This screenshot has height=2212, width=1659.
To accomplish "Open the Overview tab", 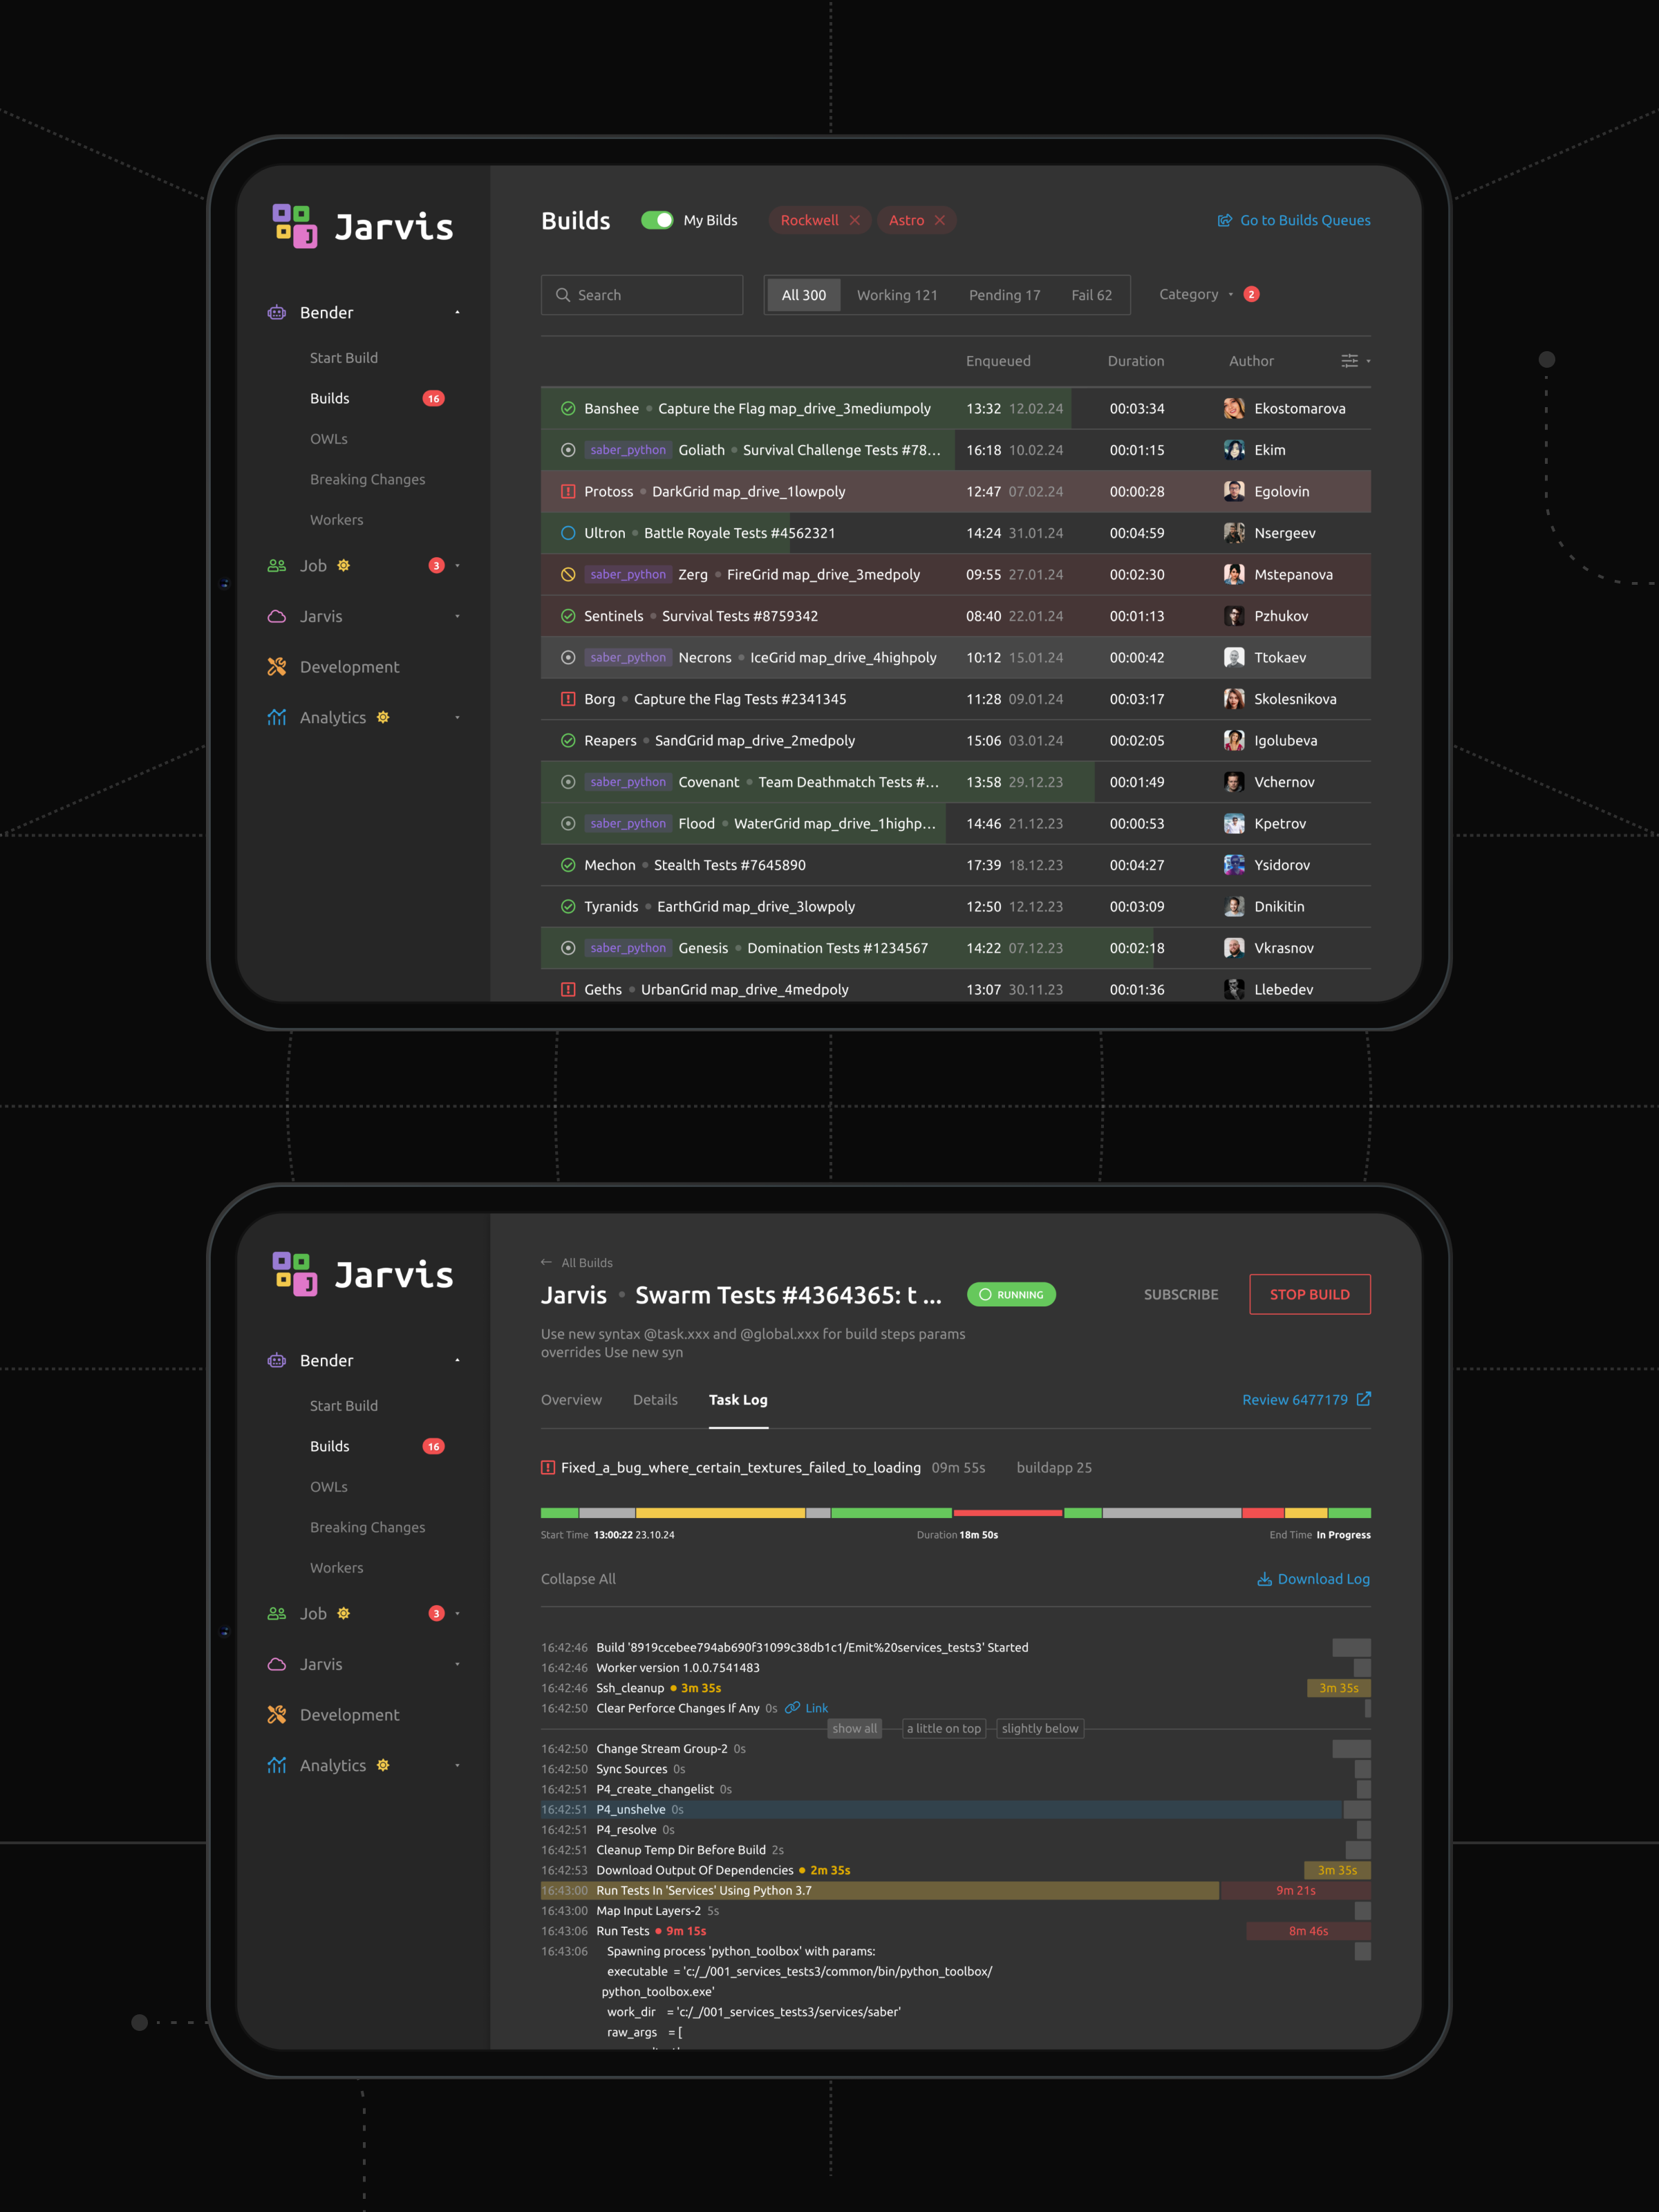I will 571,1400.
